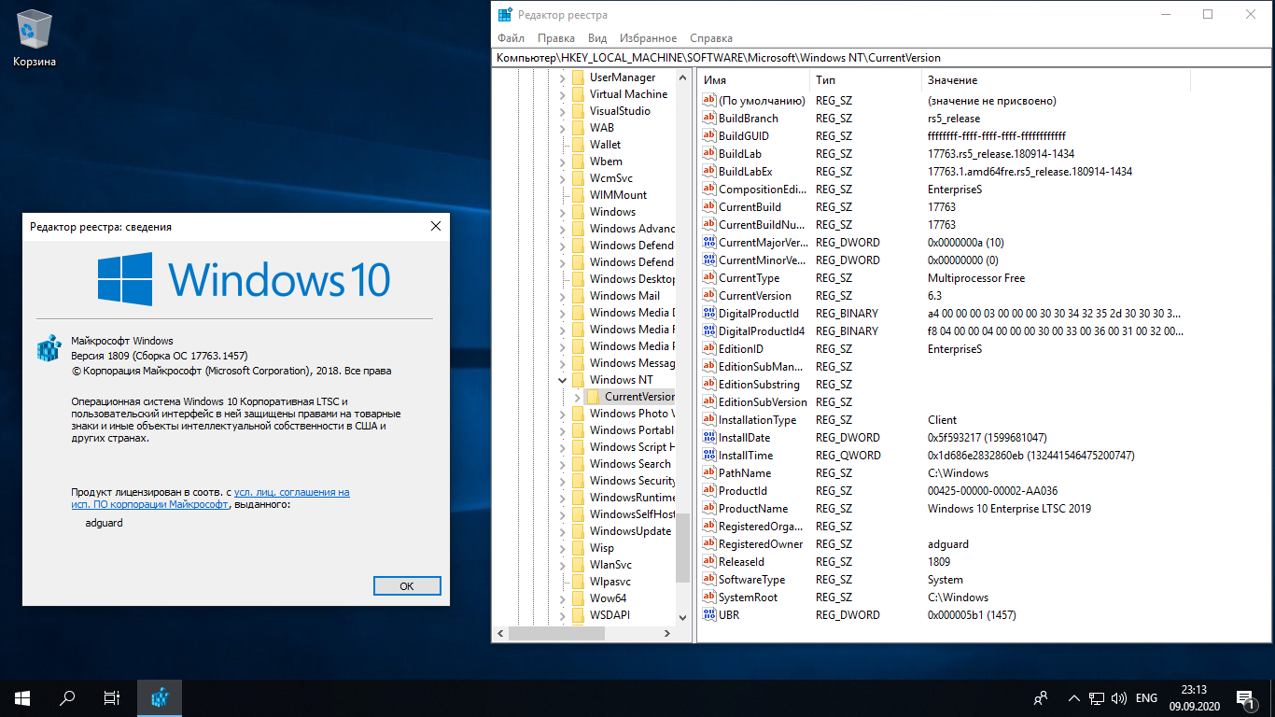Click the tree horizontal scrollbar right arrow
The height and width of the screenshot is (717, 1275).
pos(668,633)
